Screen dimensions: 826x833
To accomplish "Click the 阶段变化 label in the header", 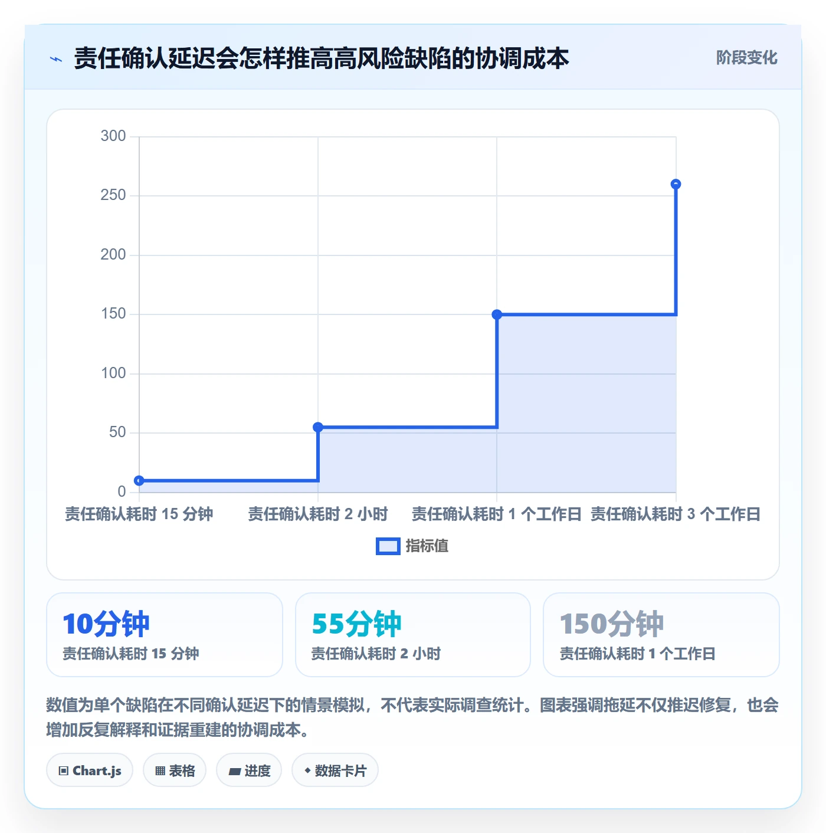I will pyautogui.click(x=746, y=58).
